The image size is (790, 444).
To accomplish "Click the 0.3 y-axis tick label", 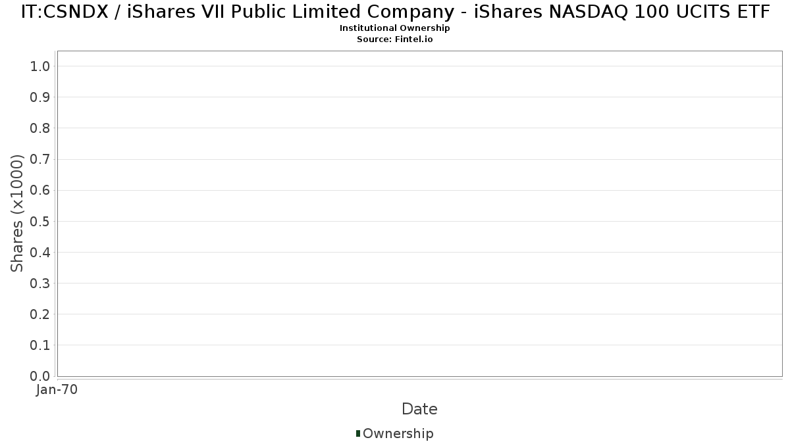I will click(x=40, y=284).
